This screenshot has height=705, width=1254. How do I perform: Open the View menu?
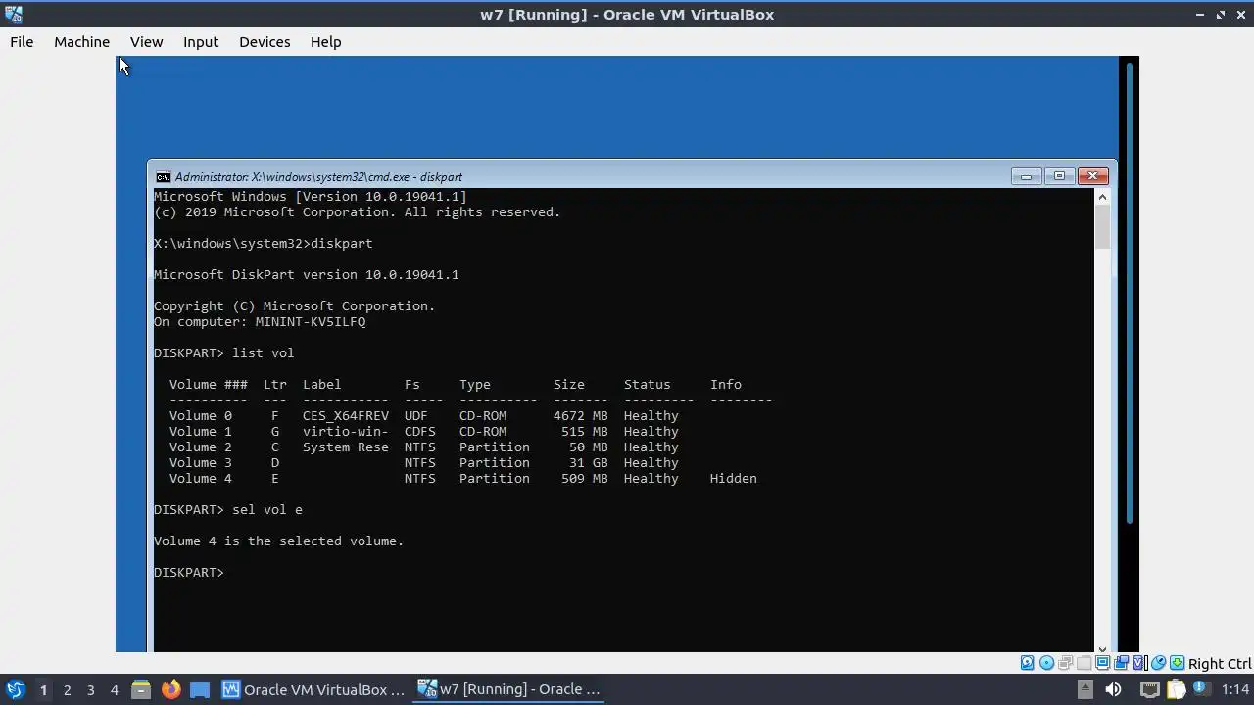click(x=146, y=42)
